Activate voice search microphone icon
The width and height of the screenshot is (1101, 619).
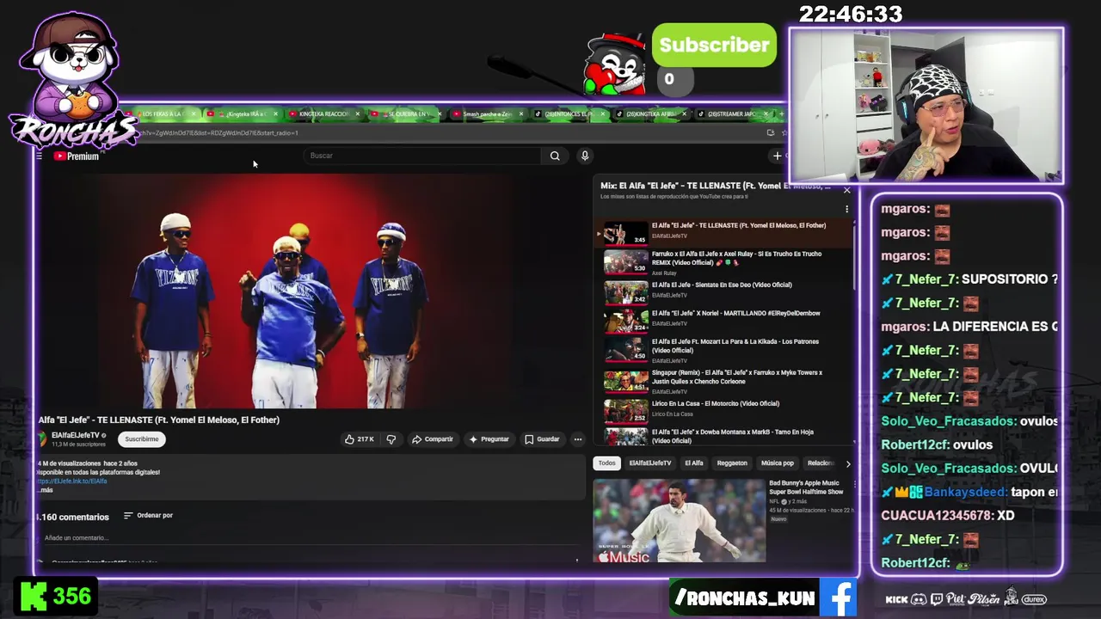[585, 156]
